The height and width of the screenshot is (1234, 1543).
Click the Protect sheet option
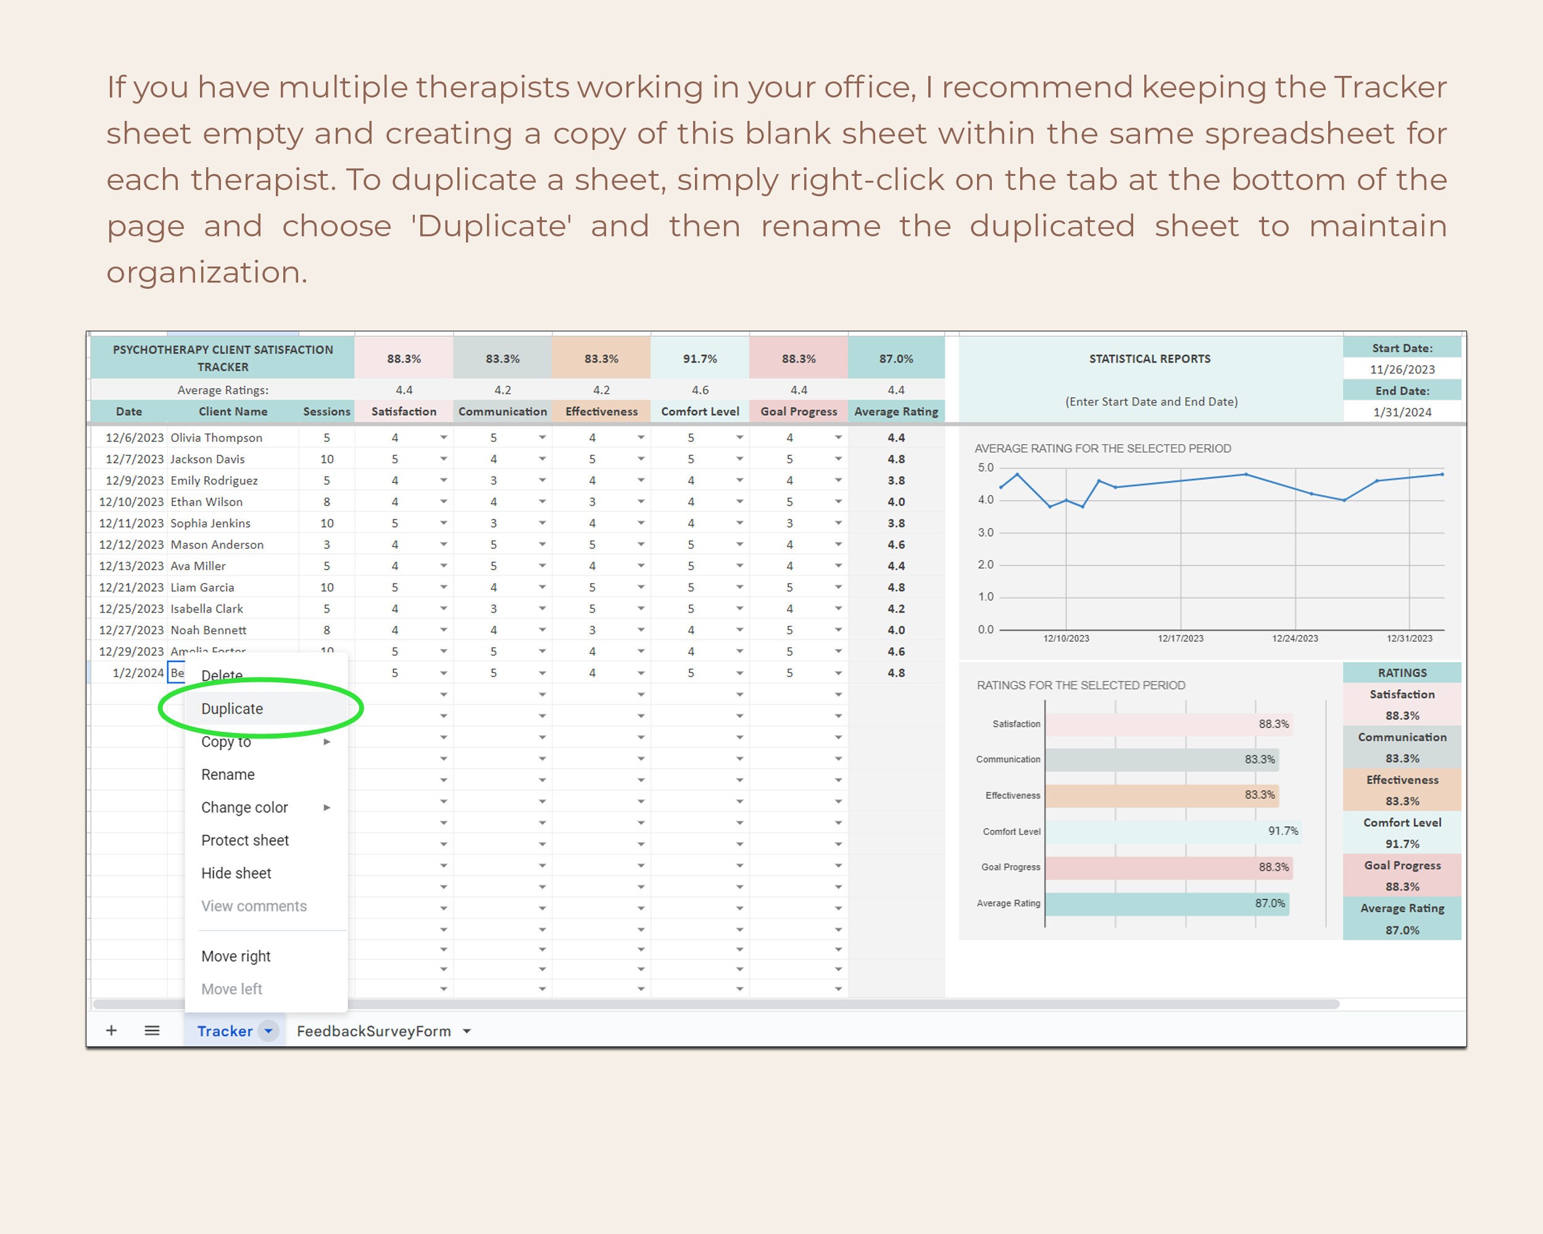[245, 840]
